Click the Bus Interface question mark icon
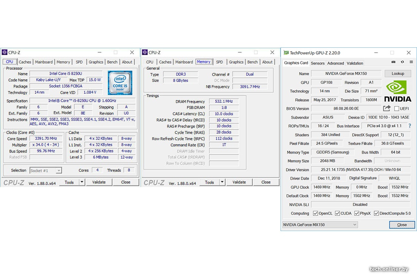 [409, 126]
